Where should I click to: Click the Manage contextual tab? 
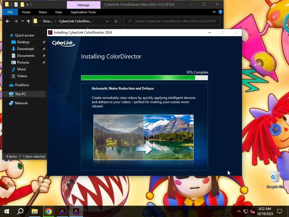(x=84, y=5)
